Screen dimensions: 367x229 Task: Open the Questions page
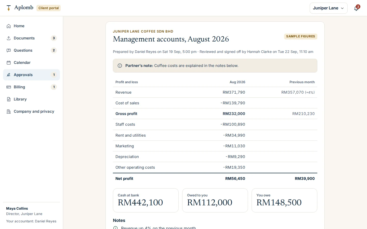(31, 50)
